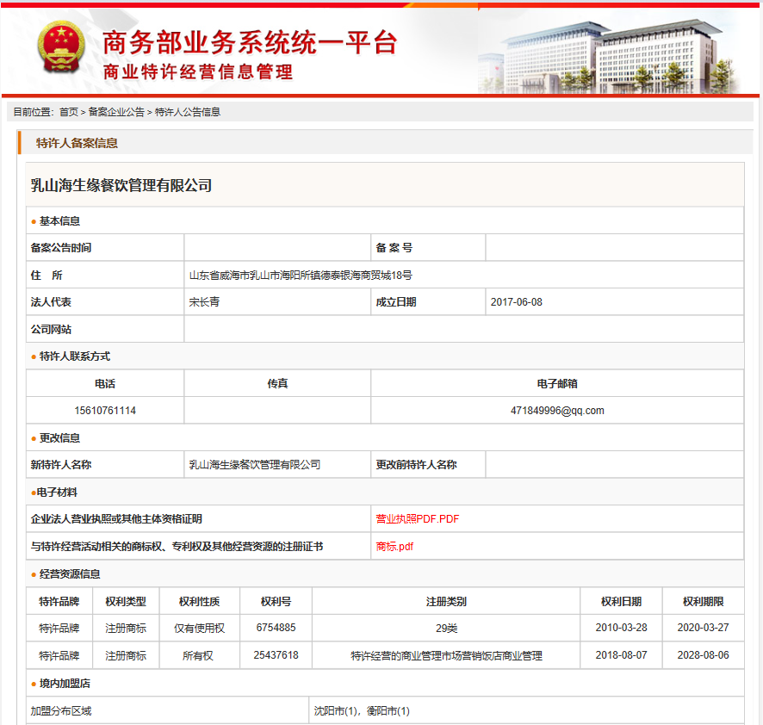Select rights date 2010-03-28
Screen dimensions: 763x725
point(621,628)
